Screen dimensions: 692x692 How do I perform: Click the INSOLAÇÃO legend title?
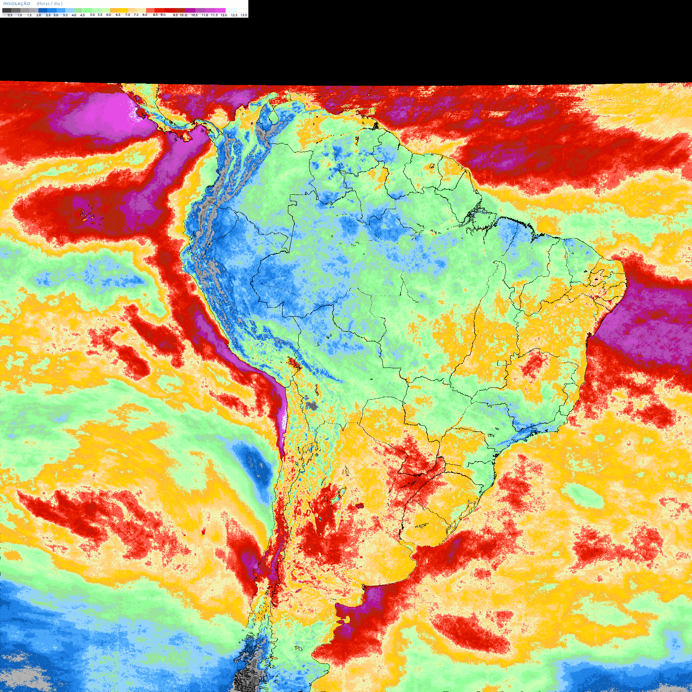(x=17, y=3)
